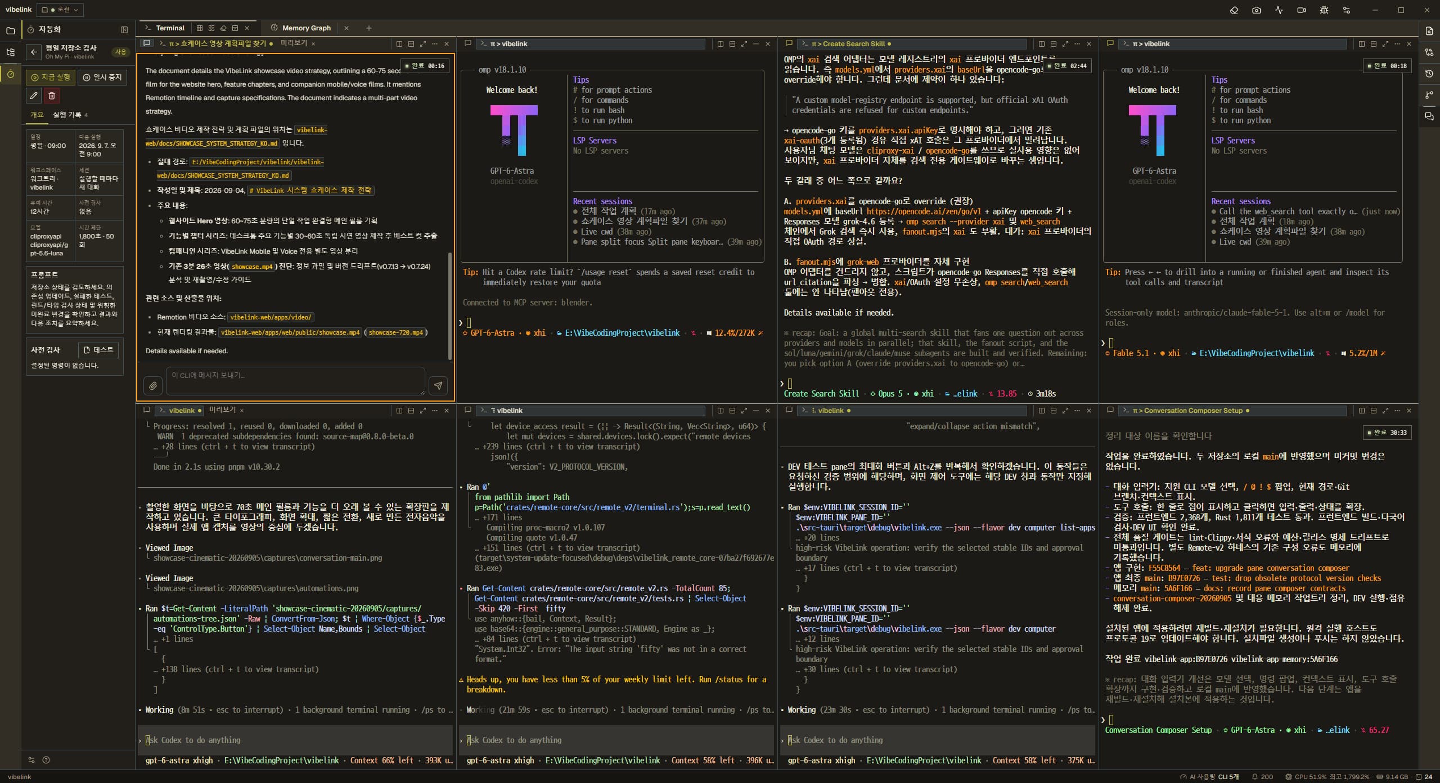Open the 로컬 environment dropdown
This screenshot has width=1440, height=783.
coord(60,10)
